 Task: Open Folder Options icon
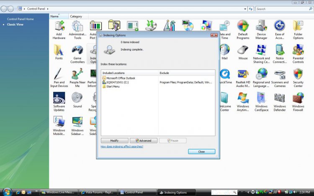pos(298,30)
